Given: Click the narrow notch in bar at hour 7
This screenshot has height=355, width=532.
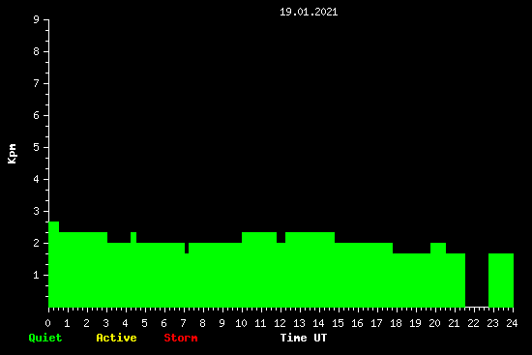Looking at the screenshot, I should 187,248.
